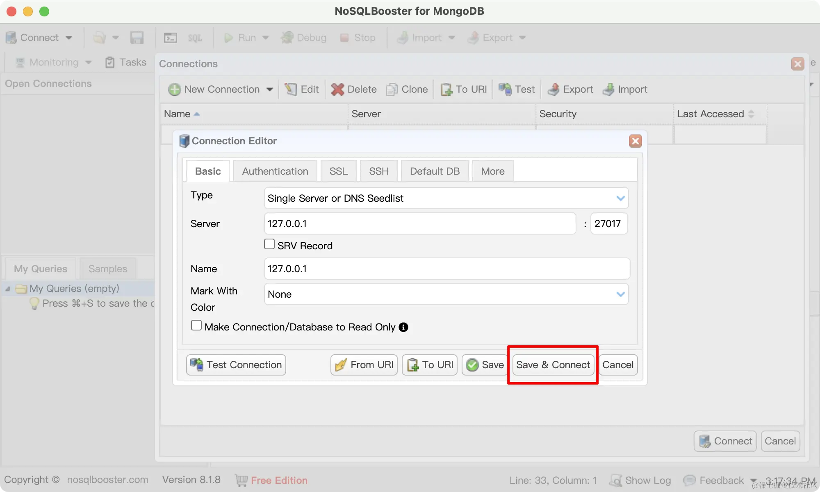Click Cancel in the Connection Editor

[x=617, y=364]
